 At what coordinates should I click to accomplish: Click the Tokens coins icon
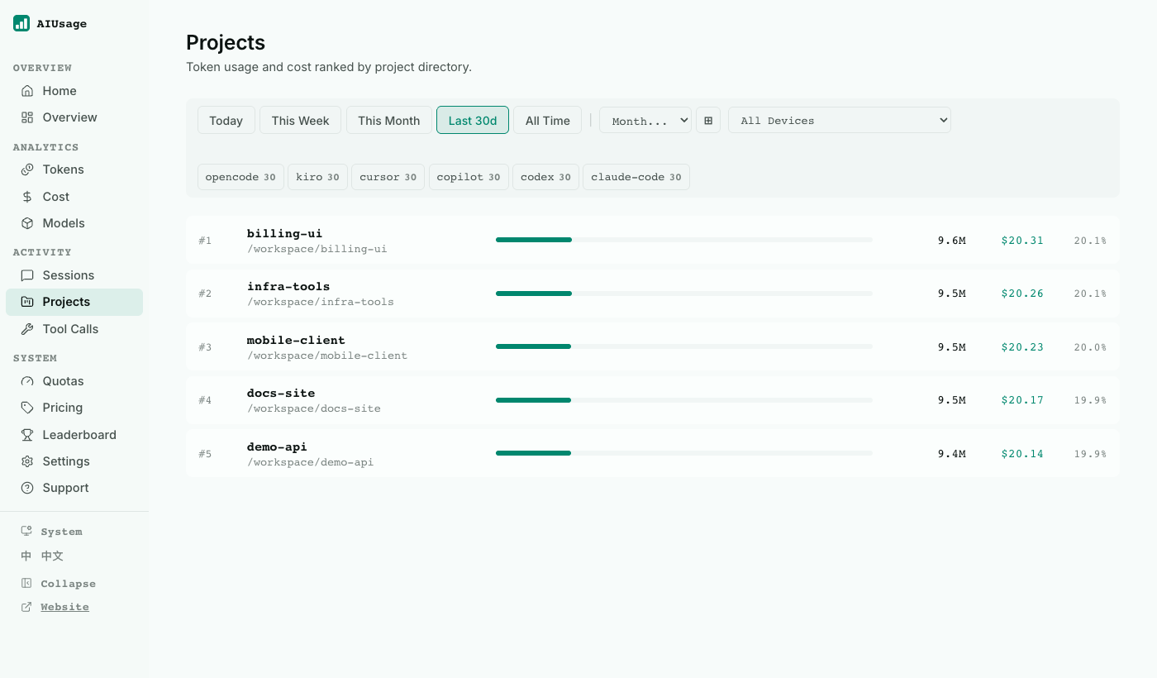27,169
